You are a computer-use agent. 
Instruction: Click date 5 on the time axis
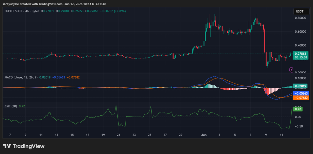pyautogui.click(x=235, y=135)
